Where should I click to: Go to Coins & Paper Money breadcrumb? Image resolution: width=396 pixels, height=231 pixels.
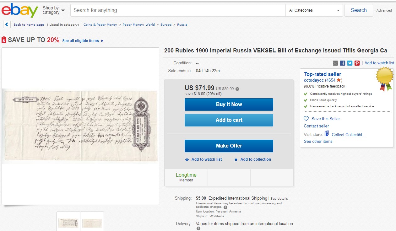point(100,24)
